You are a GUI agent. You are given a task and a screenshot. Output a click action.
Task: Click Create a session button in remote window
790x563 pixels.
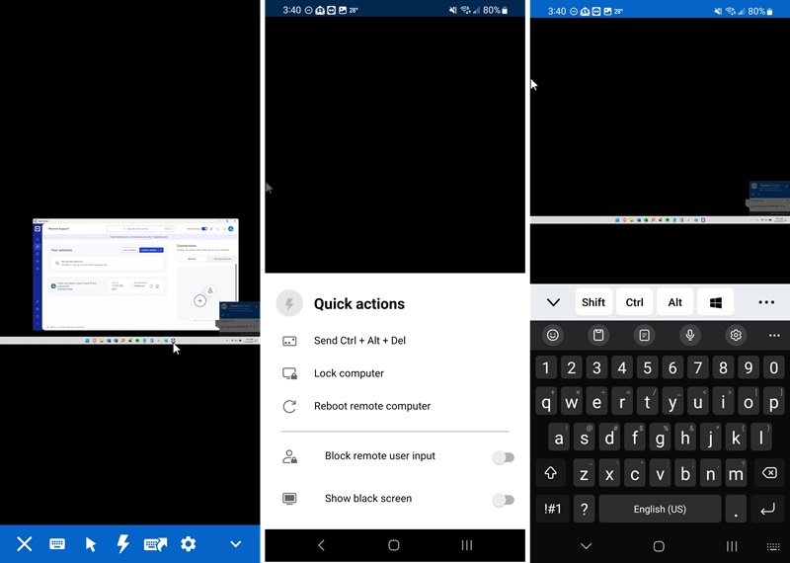pos(152,250)
